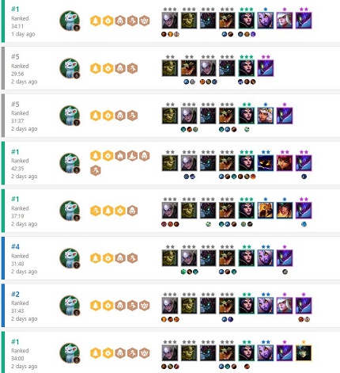
Task: Click the bronze crown trait icon in 34:11 match
Action: tap(145, 21)
